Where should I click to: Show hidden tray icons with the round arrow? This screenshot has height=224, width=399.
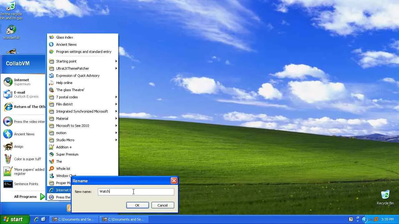coord(364,219)
